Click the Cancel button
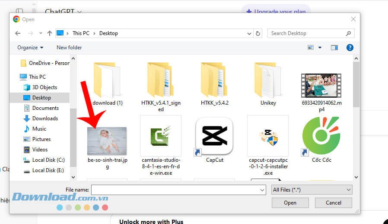This screenshot has height=224, width=388. [x=333, y=203]
